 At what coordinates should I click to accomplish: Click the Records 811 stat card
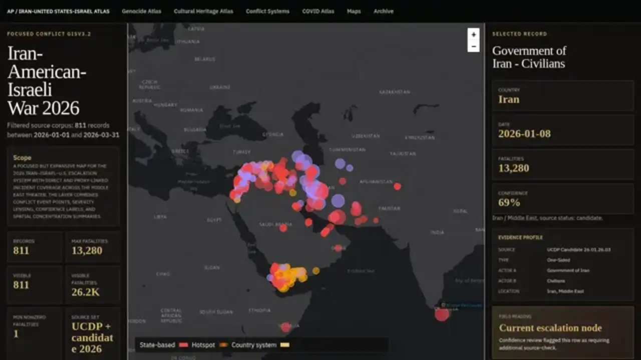point(35,246)
